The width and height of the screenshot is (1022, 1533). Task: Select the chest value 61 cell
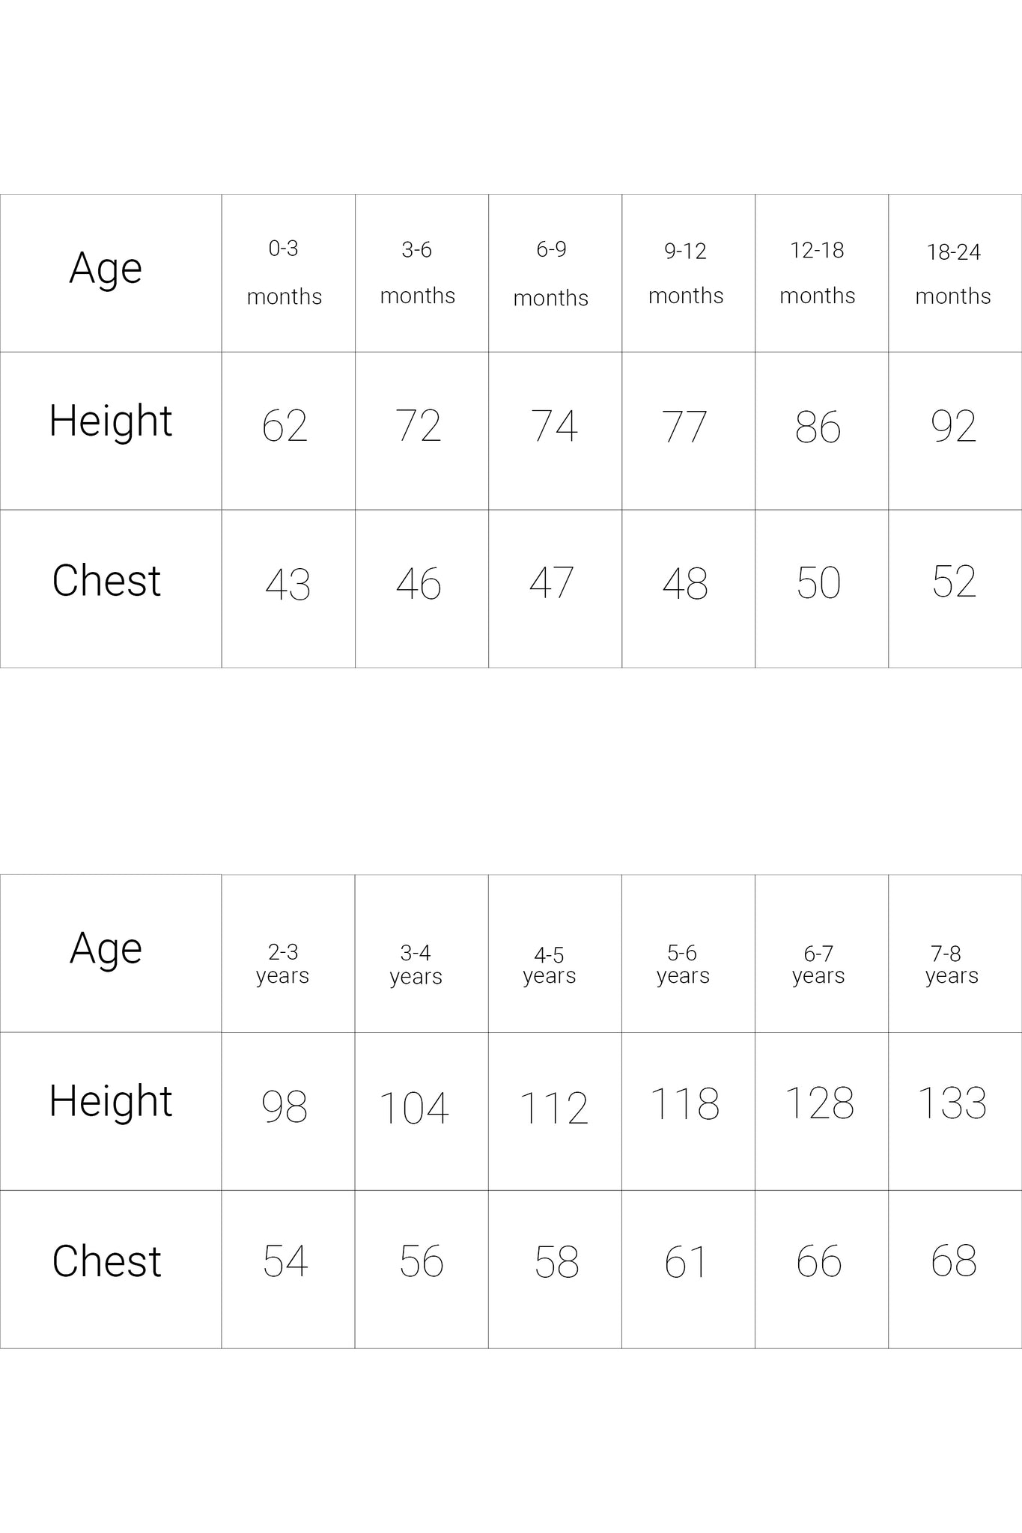pyautogui.click(x=686, y=1263)
